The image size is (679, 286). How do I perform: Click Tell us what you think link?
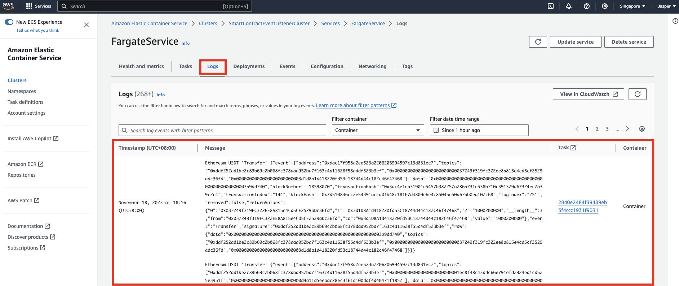pyautogui.click(x=38, y=30)
